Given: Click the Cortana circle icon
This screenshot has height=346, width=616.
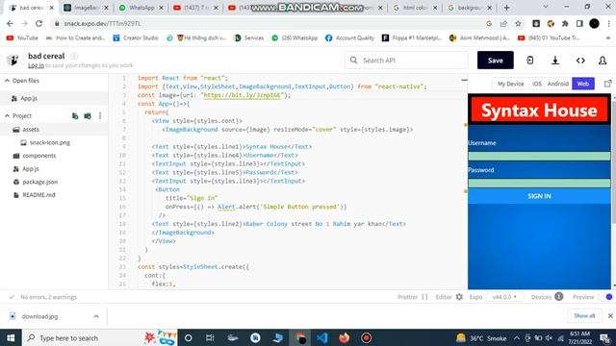Looking at the screenshot, I should click(x=189, y=337).
